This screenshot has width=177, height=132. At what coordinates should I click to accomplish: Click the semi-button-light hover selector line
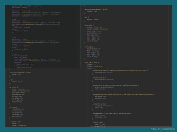pos(120,70)
